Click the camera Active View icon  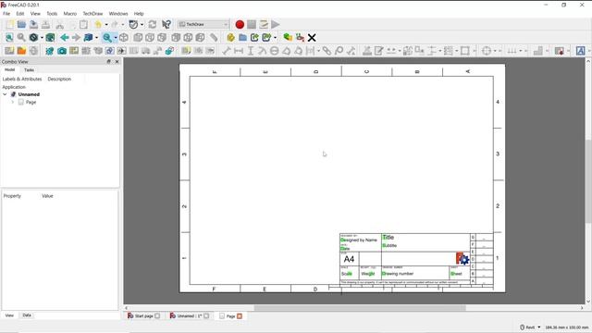[62, 51]
